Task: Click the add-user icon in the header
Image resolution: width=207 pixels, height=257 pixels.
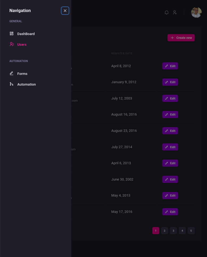Action: click(x=175, y=13)
